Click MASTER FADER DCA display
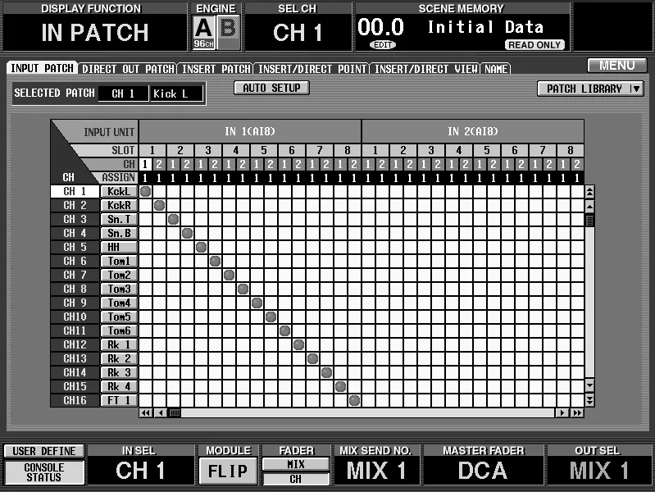 pyautogui.click(x=483, y=471)
